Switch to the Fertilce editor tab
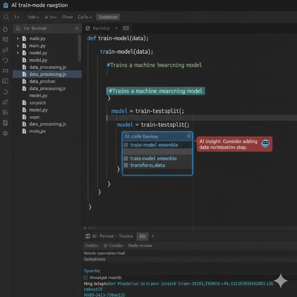The height and width of the screenshot is (297, 297). (x=101, y=28)
